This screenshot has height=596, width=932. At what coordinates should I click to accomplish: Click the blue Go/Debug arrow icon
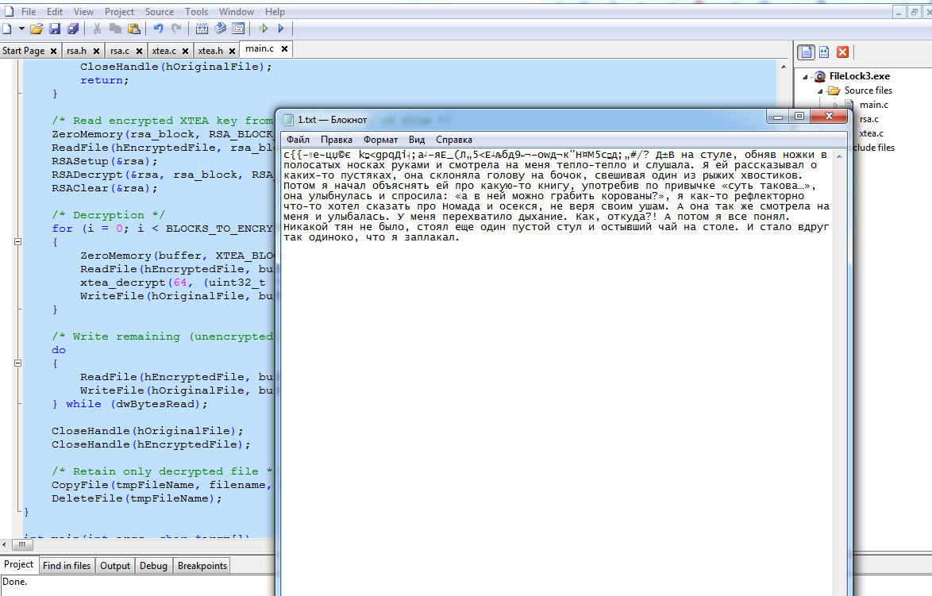pos(281,29)
